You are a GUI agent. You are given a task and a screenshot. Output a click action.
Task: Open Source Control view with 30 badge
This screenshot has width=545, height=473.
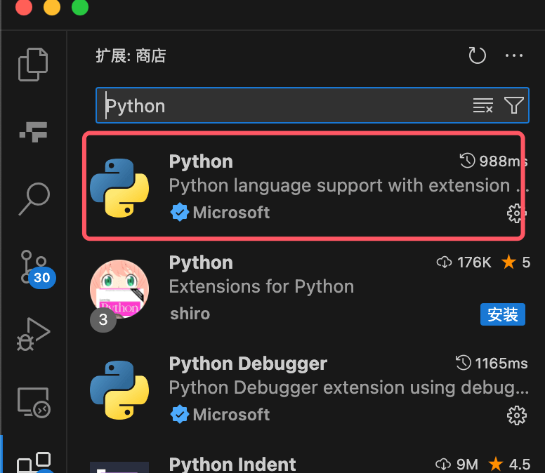[x=34, y=267]
